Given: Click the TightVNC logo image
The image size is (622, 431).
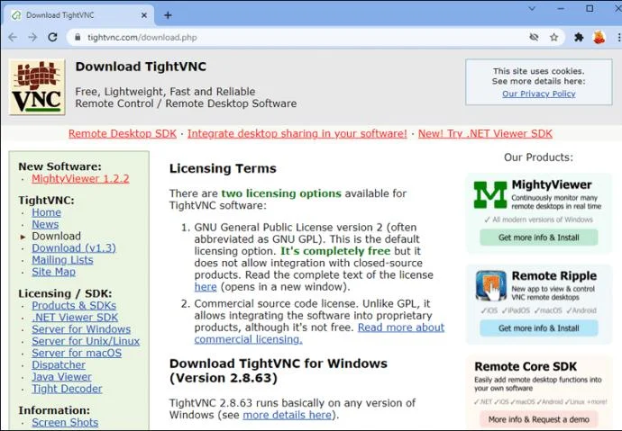Looking at the screenshot, I should pyautogui.click(x=37, y=87).
